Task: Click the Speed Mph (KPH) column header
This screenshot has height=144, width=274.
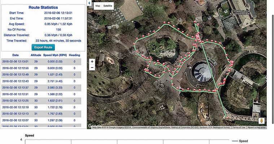Action: point(55,55)
